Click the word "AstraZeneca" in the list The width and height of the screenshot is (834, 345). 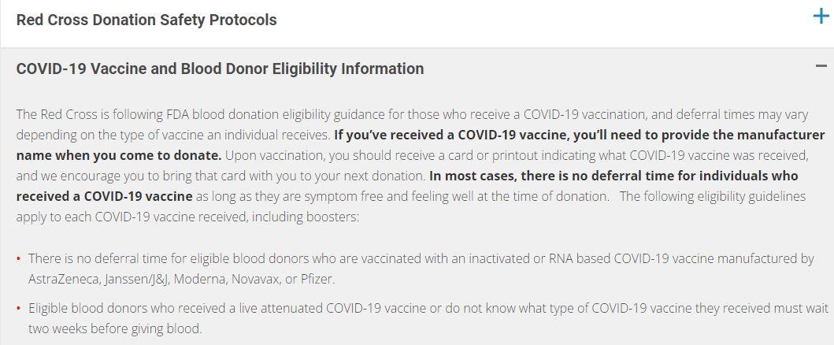pos(63,280)
